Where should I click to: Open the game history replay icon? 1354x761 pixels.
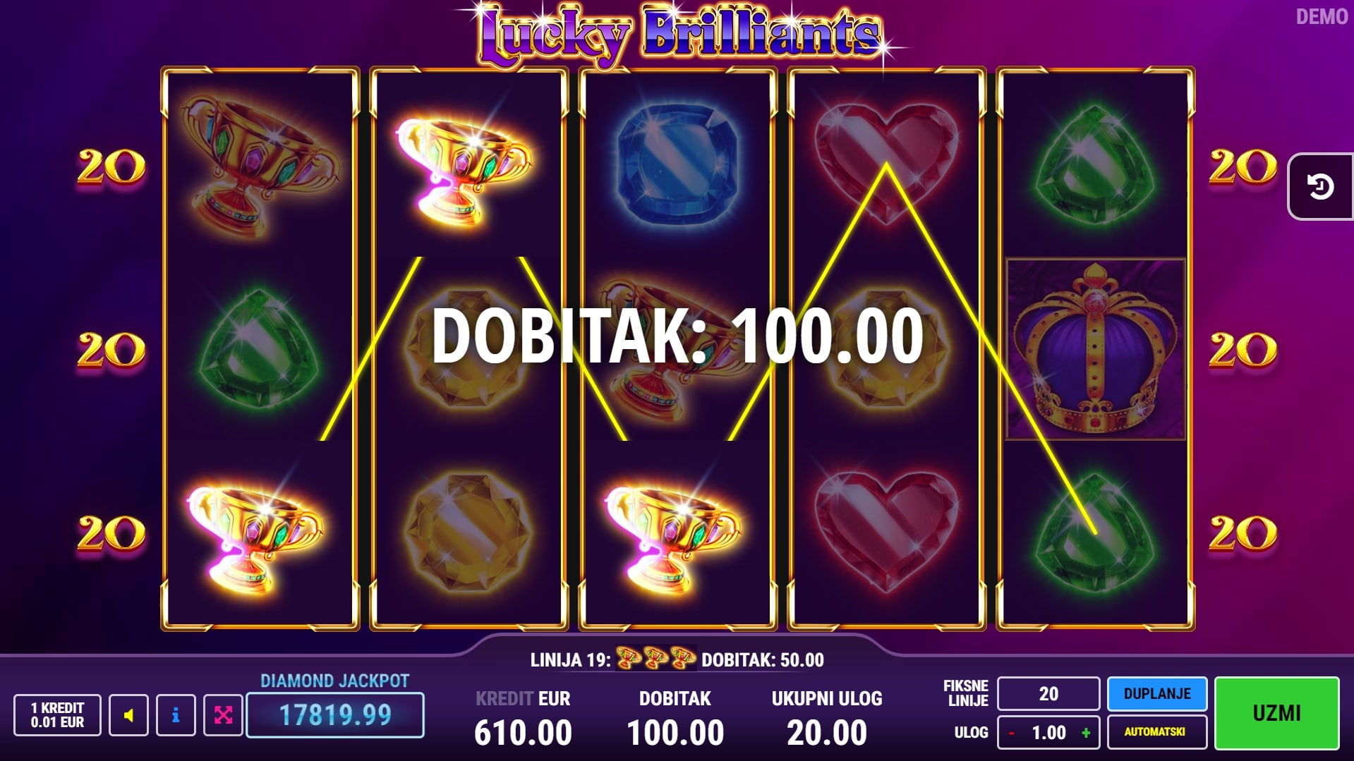click(x=1320, y=187)
